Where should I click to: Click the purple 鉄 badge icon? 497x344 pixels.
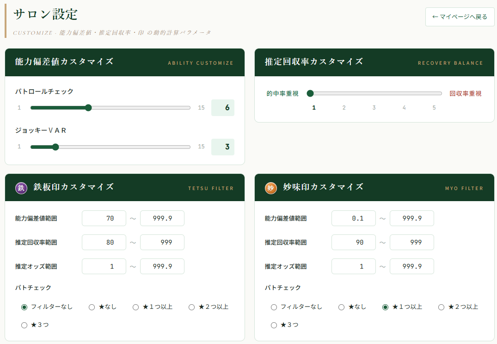(x=21, y=188)
